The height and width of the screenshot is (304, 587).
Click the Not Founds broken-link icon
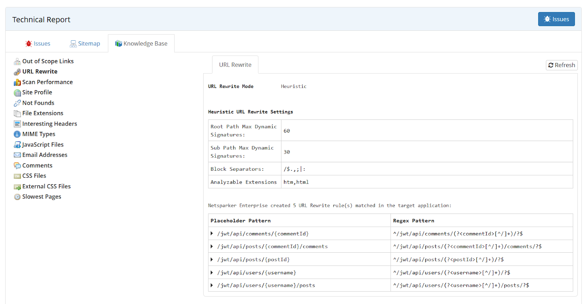tap(17, 103)
